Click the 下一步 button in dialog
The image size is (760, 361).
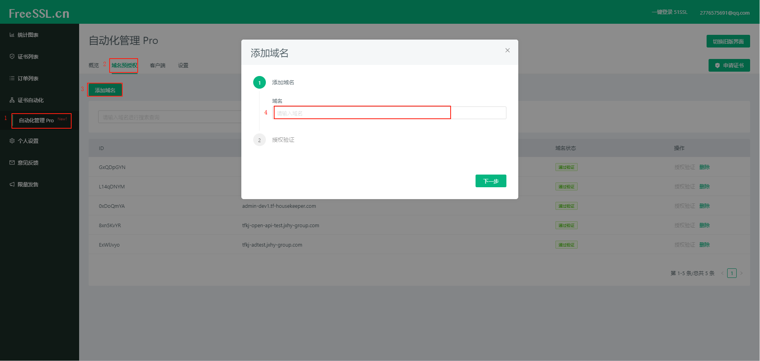coord(491,181)
